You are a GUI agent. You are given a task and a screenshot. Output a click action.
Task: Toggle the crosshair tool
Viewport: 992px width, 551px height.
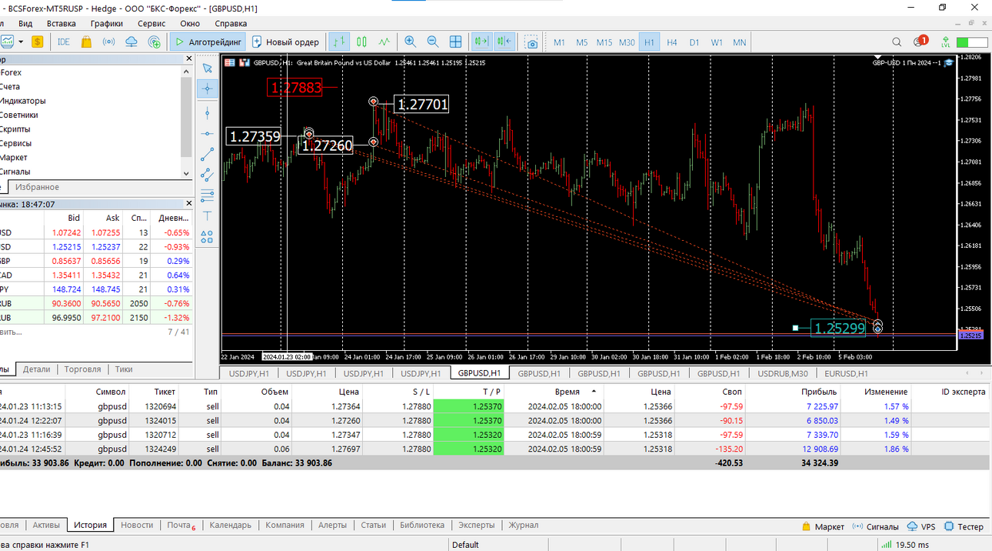pyautogui.click(x=207, y=88)
